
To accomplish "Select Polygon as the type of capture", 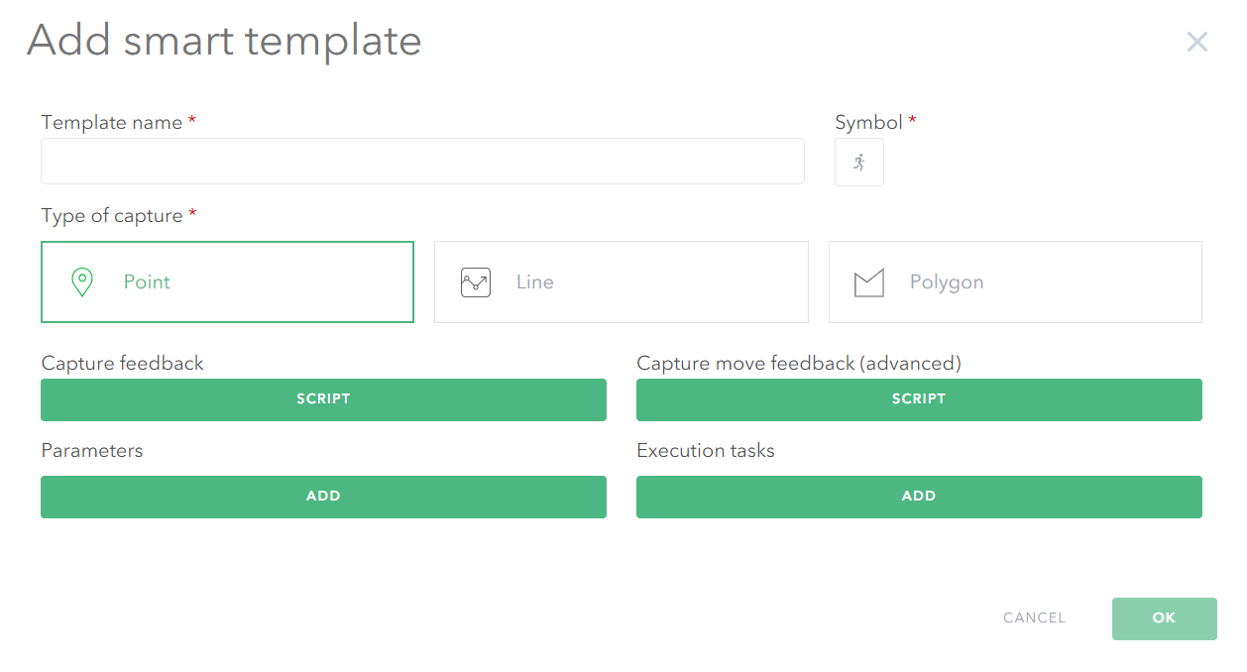I will (x=1014, y=281).
